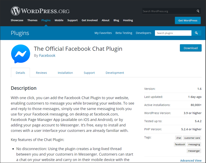Click the top WordPress.org search magnifier icon

tap(198, 11)
